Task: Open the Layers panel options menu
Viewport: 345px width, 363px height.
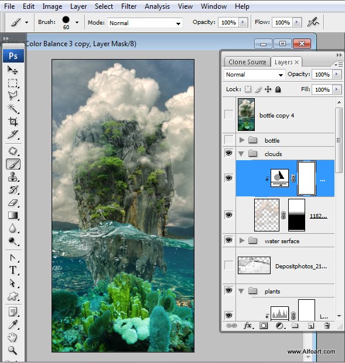Action: coord(339,64)
